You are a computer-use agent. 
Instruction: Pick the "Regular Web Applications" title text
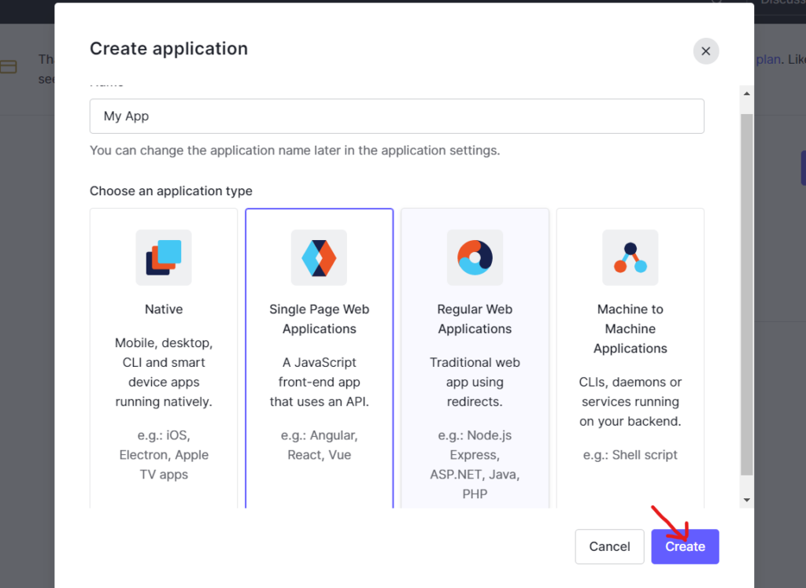click(x=475, y=319)
